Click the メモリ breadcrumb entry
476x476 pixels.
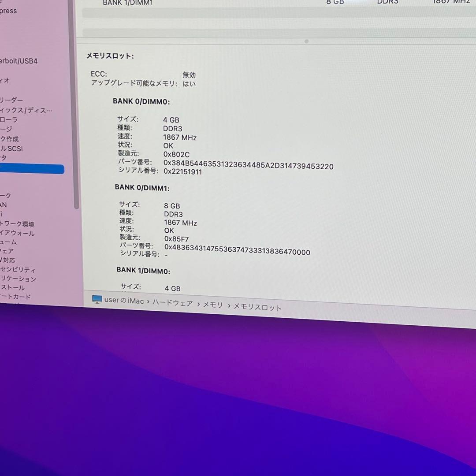click(213, 305)
